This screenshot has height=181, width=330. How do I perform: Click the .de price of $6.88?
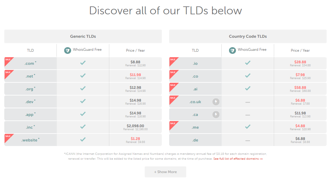(x=300, y=139)
